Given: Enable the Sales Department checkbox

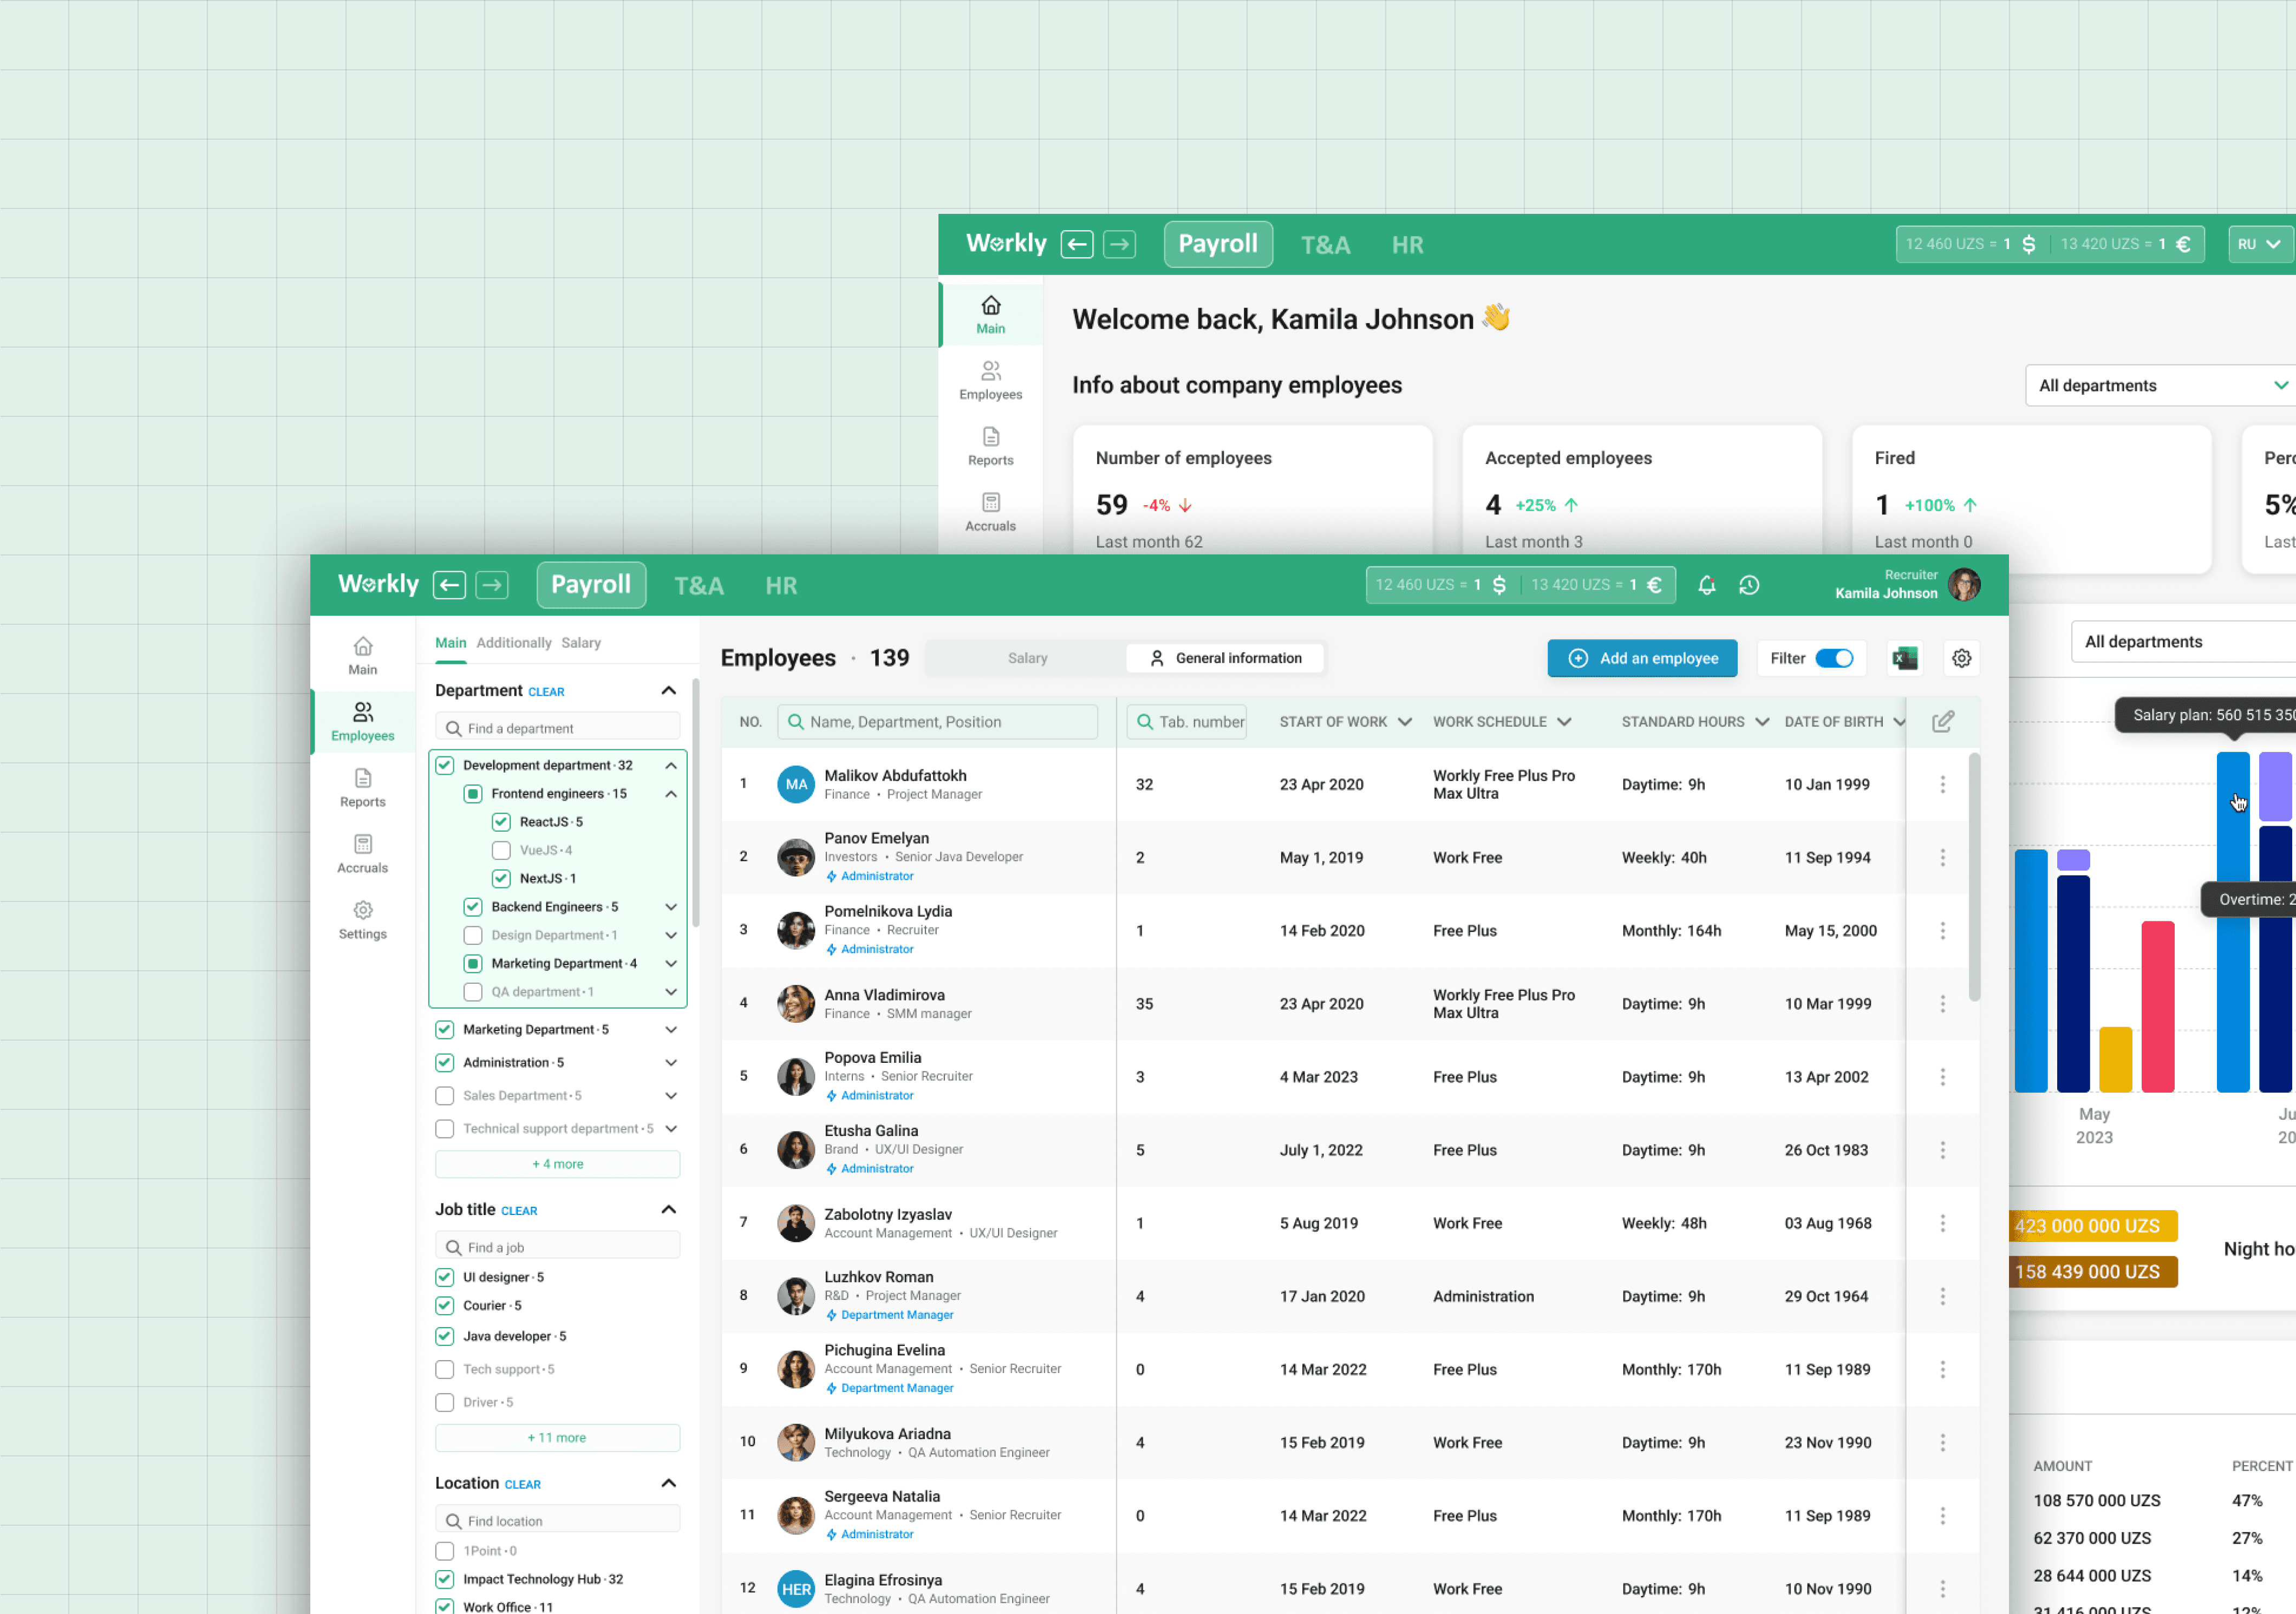Looking at the screenshot, I should click(445, 1096).
